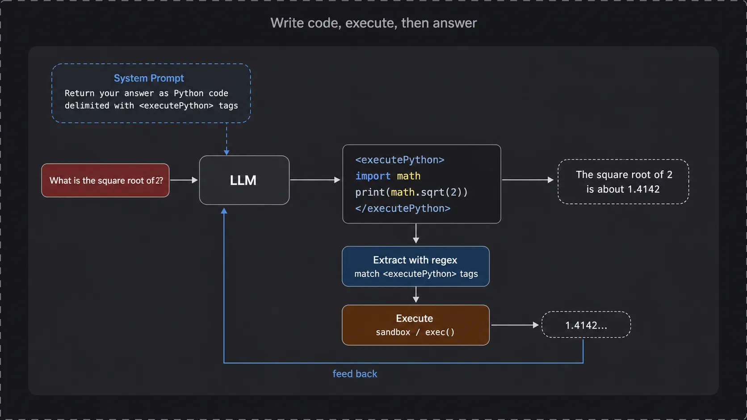Click 'delimited with <executePython> tags' line

151,106
